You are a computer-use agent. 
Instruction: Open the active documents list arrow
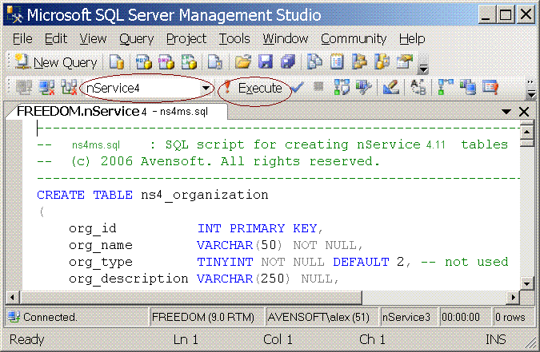point(506,112)
